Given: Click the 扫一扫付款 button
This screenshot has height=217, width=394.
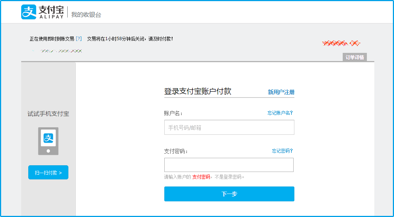Looking at the screenshot, I should point(48,173).
